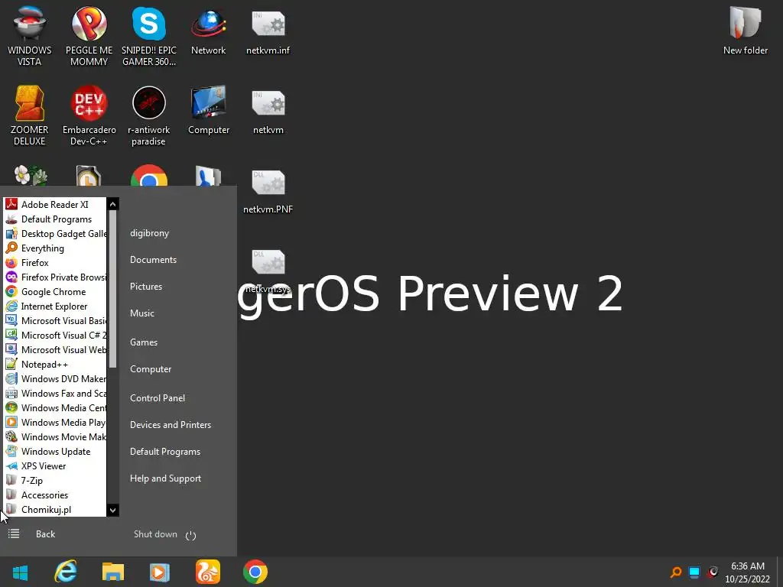The width and height of the screenshot is (783, 587).
Task: Open Microsoft Visual Web entry
Action: (x=55, y=349)
